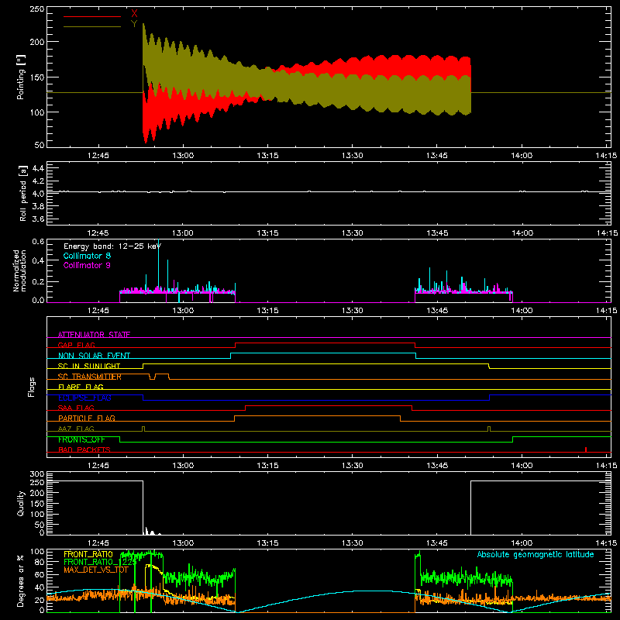Select the olive Y legend label
Viewport: 620px width, 620px height.
[134, 24]
